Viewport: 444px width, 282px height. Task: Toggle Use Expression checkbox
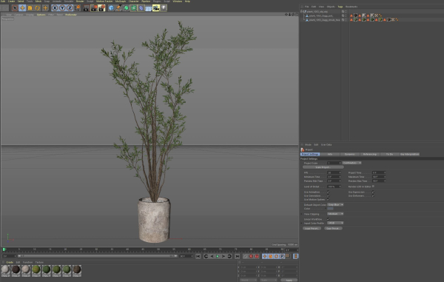pos(373,192)
